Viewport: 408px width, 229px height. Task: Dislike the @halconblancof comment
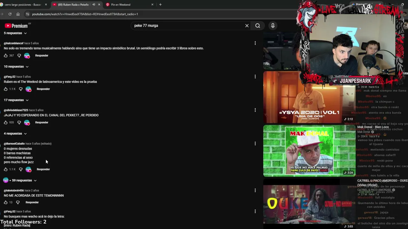click(x=19, y=56)
